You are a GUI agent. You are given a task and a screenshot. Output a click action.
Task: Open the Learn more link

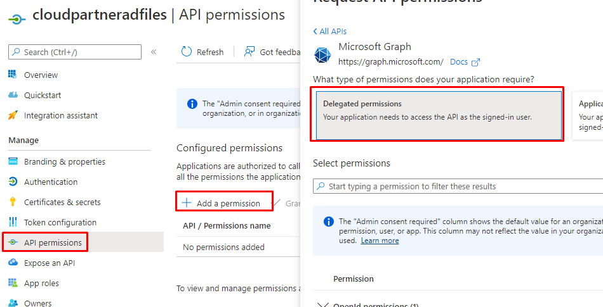point(380,241)
